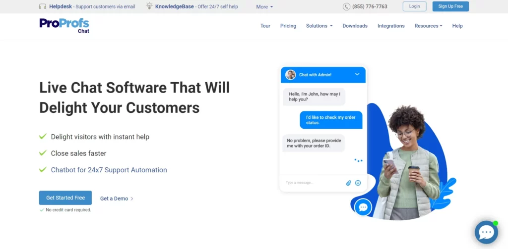
Task: Click the paperclip attachment icon in chat widget
Action: [x=349, y=183]
